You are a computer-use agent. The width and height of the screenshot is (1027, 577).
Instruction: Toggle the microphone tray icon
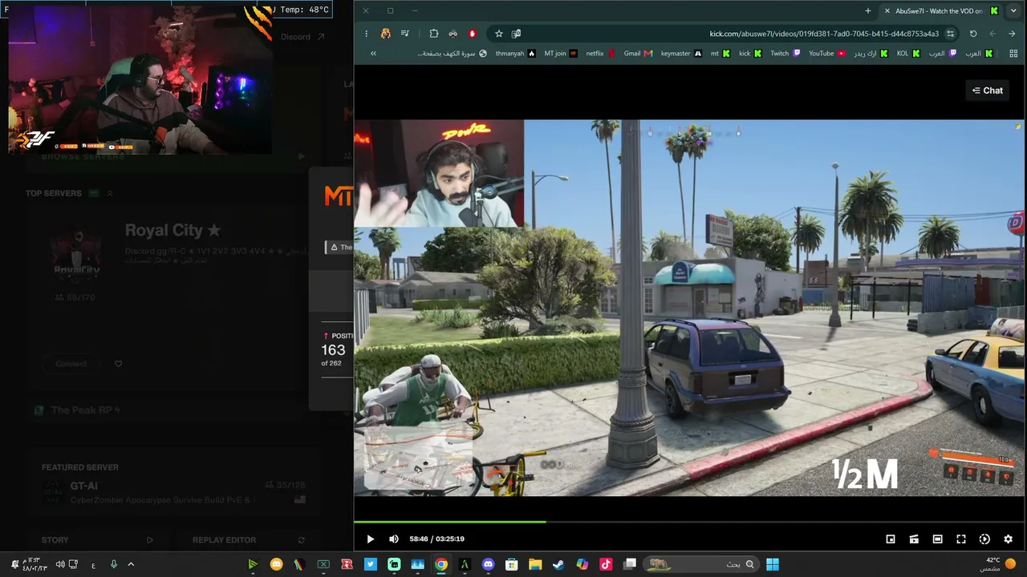(x=113, y=564)
